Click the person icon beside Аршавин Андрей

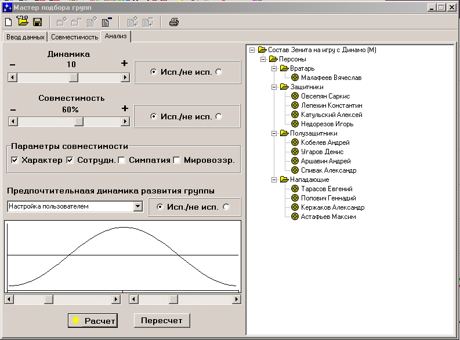(295, 161)
